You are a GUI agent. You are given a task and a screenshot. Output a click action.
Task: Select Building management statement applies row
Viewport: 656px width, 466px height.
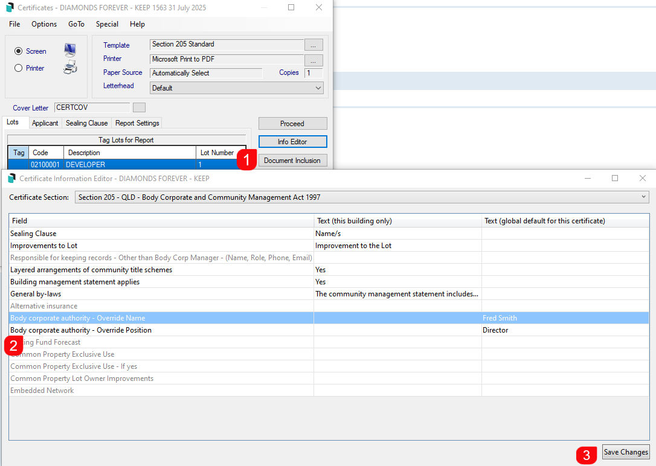click(x=329, y=282)
